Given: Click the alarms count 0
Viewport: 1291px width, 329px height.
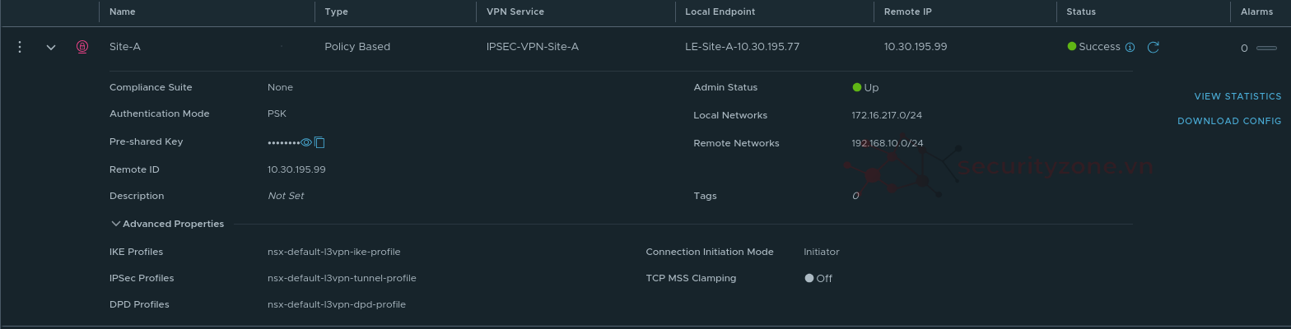Looking at the screenshot, I should tap(1243, 48).
